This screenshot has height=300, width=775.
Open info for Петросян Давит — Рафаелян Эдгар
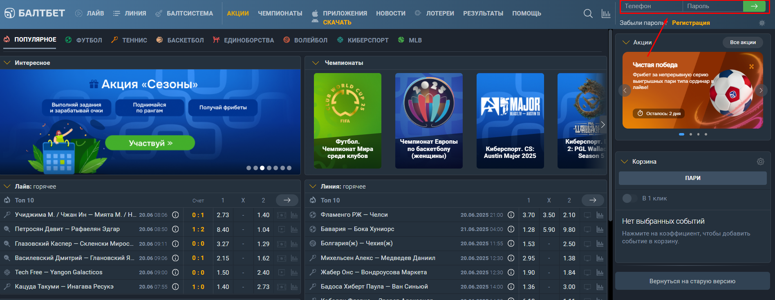pyautogui.click(x=175, y=229)
